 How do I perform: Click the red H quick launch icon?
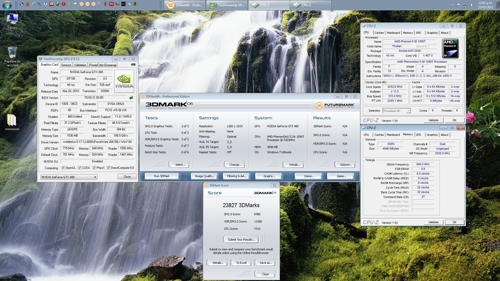click(x=111, y=4)
